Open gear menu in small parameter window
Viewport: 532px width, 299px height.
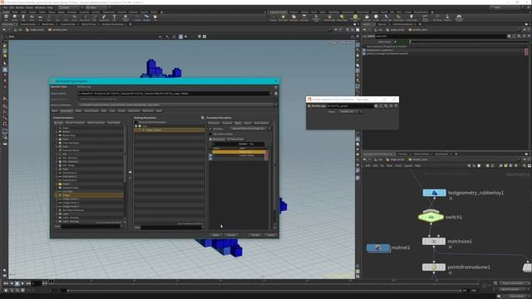click(x=376, y=105)
